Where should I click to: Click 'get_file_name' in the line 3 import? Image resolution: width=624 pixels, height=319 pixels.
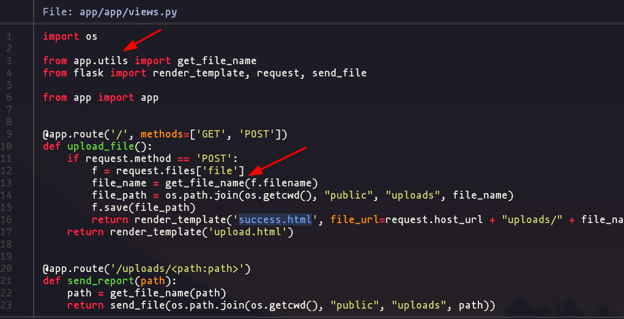pyautogui.click(x=217, y=61)
